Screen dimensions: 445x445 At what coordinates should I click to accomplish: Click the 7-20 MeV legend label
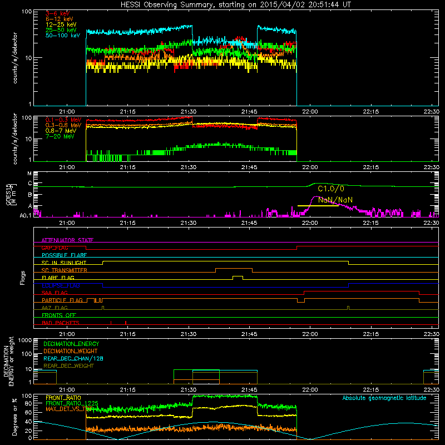(60, 136)
